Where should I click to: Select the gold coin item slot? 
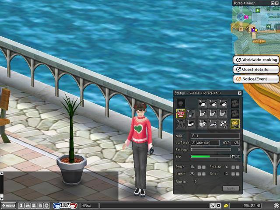235,124
